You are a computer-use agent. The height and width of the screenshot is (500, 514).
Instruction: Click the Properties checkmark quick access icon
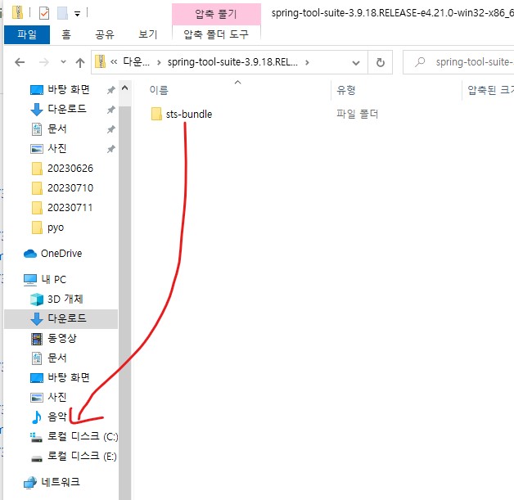[x=44, y=13]
